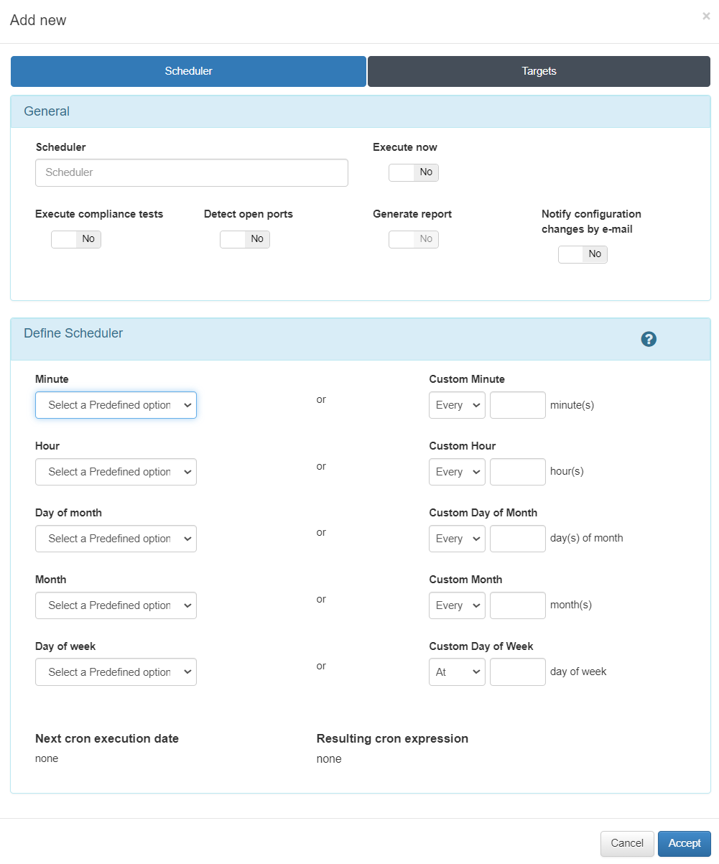Enable Execute compliance tests toggle

click(76, 239)
